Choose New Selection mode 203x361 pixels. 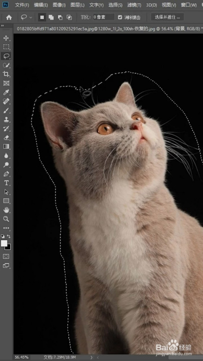[42, 17]
